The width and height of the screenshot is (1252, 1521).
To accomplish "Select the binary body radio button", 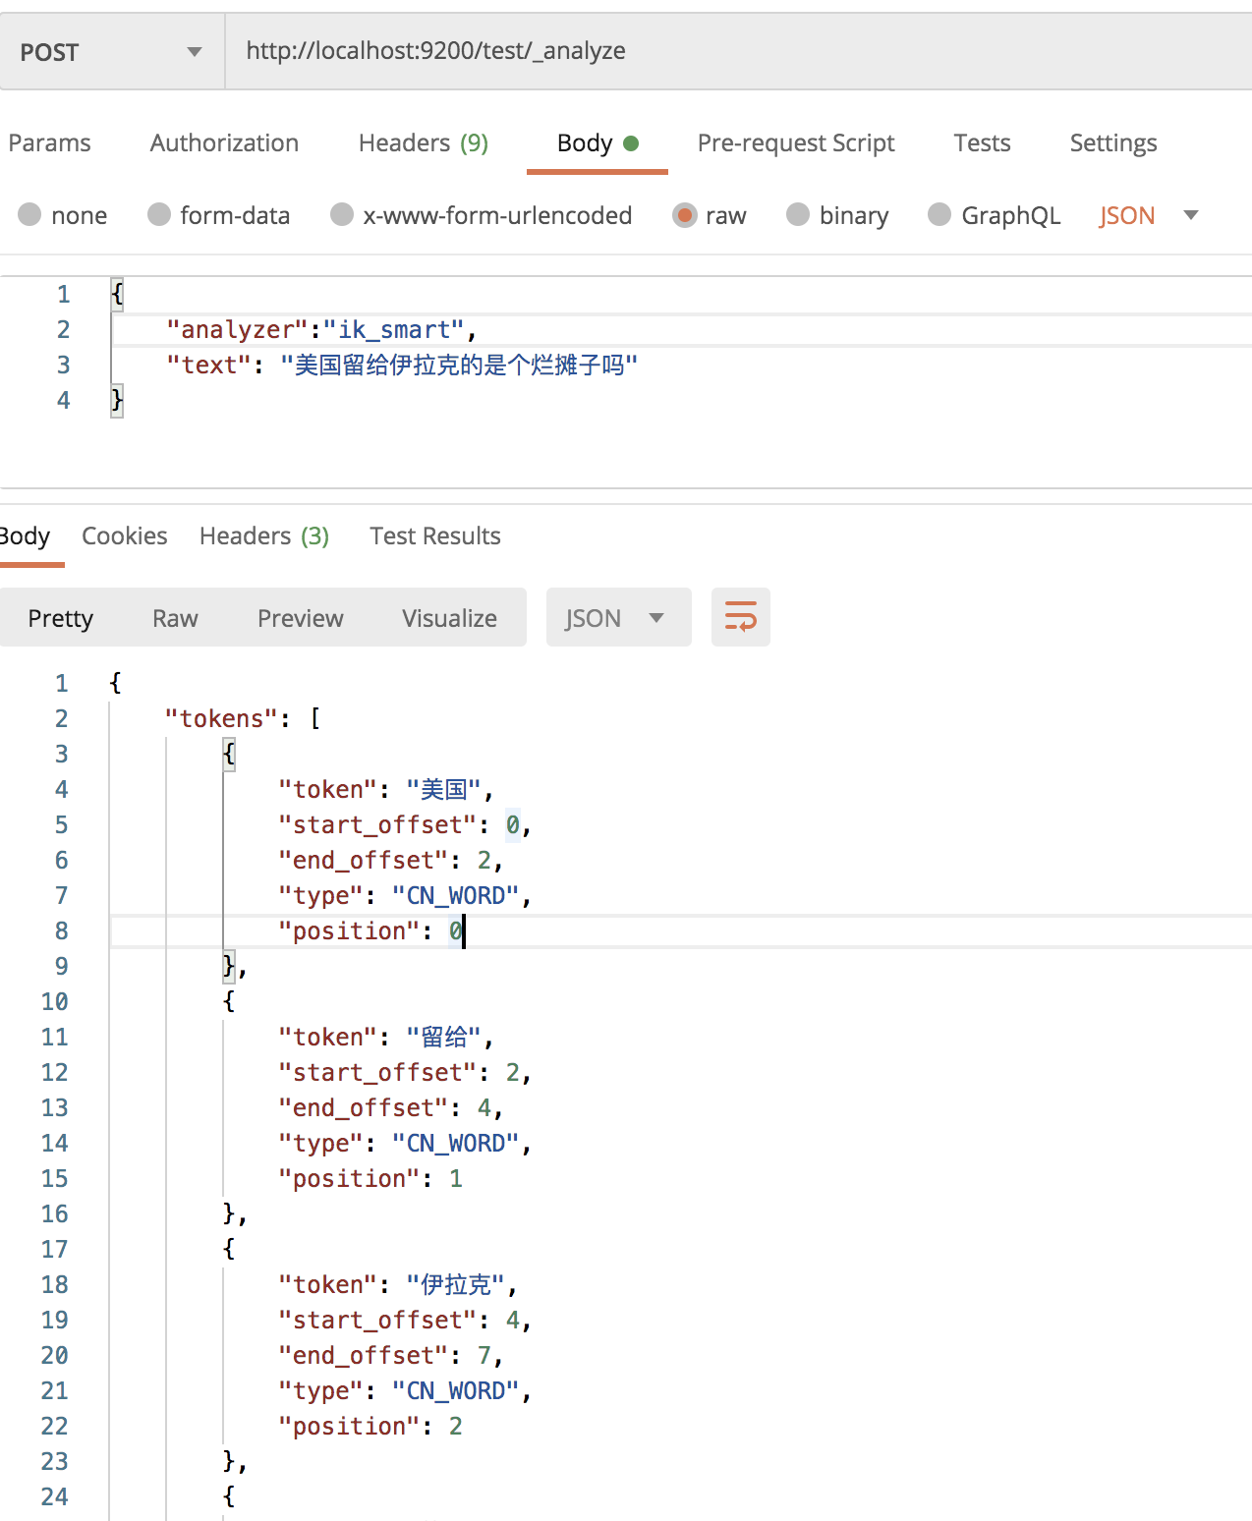I will coord(798,215).
